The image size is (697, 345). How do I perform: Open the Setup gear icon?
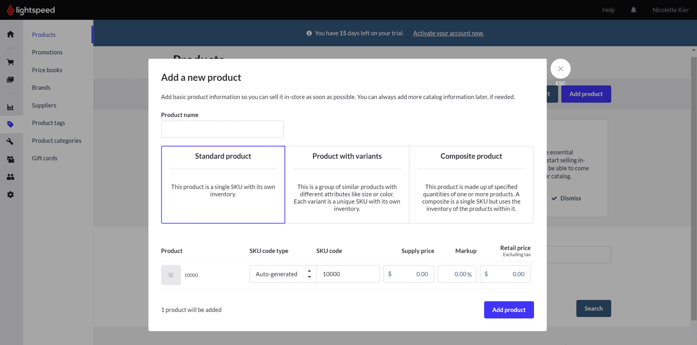pos(11,194)
